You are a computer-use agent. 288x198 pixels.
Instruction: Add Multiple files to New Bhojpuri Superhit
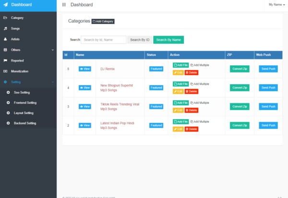click(200, 84)
